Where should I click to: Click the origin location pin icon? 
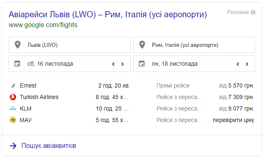[x=18, y=45]
